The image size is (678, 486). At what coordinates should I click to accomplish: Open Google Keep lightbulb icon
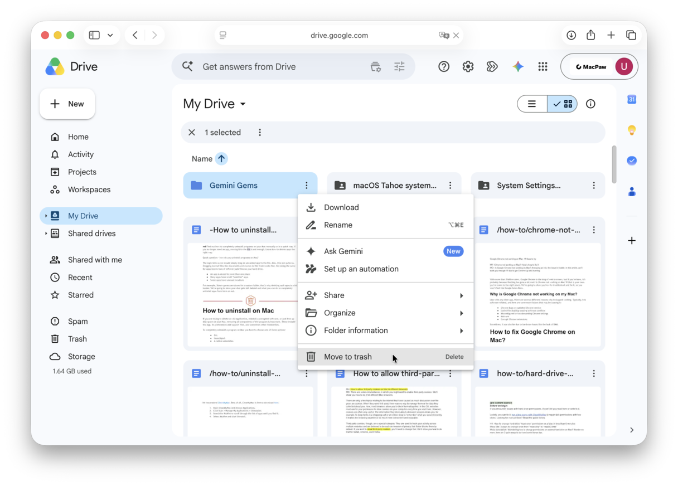pyautogui.click(x=632, y=130)
